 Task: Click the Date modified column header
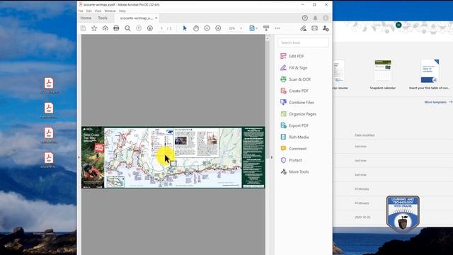[365, 135]
